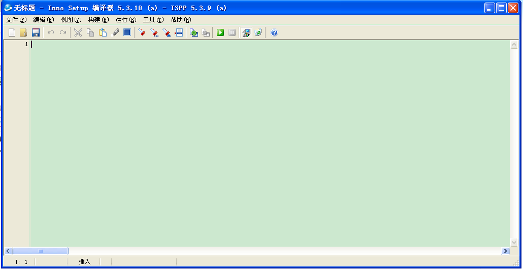Open the 视图(V) menu
Image resolution: width=523 pixels, height=269 pixels.
click(x=71, y=20)
